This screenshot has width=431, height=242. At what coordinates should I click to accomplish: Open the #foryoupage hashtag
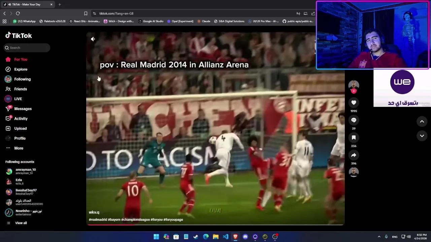(x=173, y=219)
